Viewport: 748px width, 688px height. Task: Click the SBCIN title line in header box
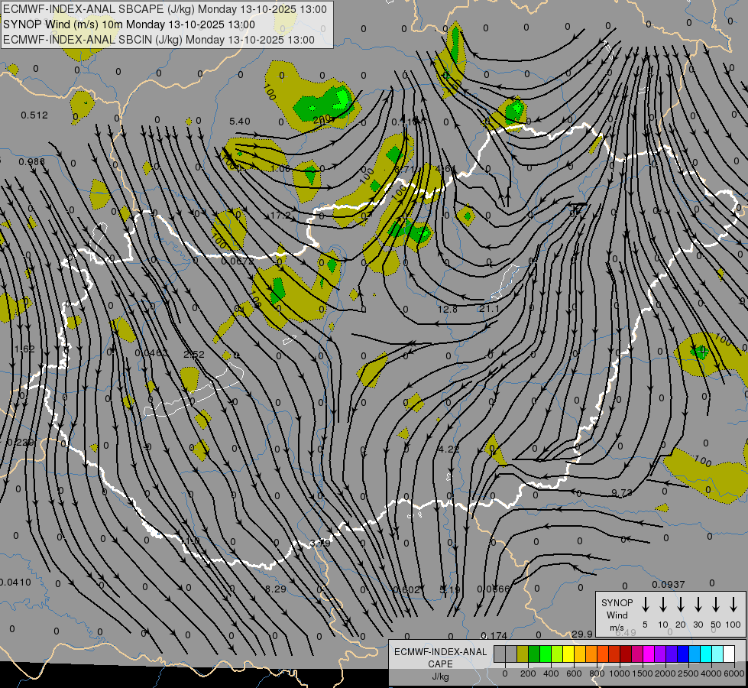159,40
